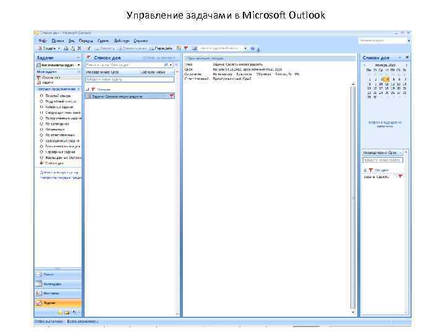Select the По ответственным view radio
The height and width of the screenshot is (334, 445).
(41, 135)
